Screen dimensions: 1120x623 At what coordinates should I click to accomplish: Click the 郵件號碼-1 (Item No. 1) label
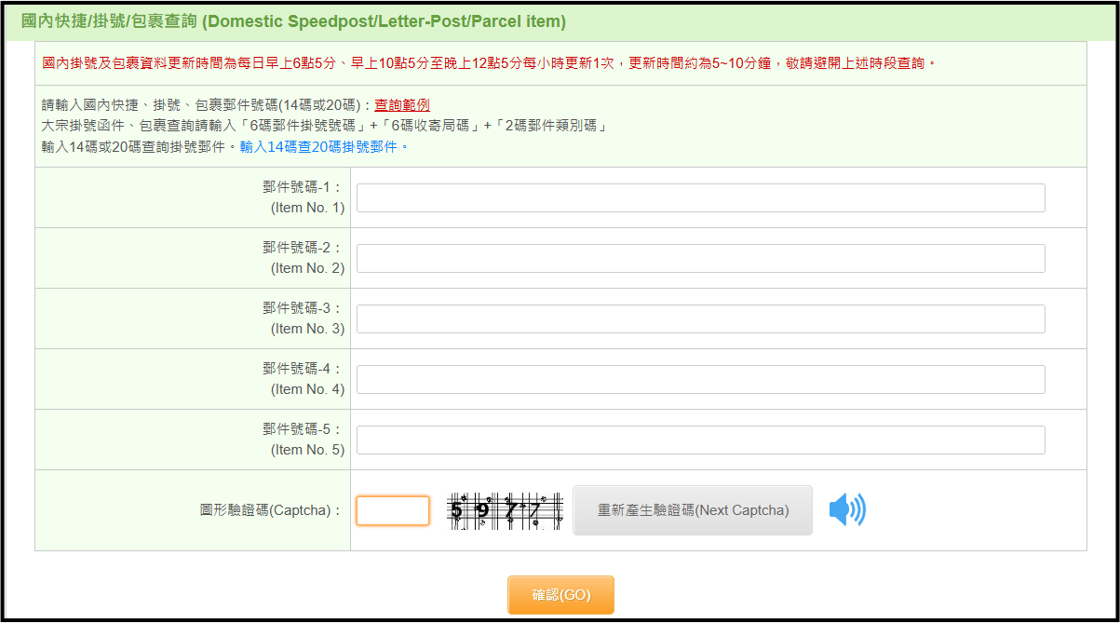[304, 197]
